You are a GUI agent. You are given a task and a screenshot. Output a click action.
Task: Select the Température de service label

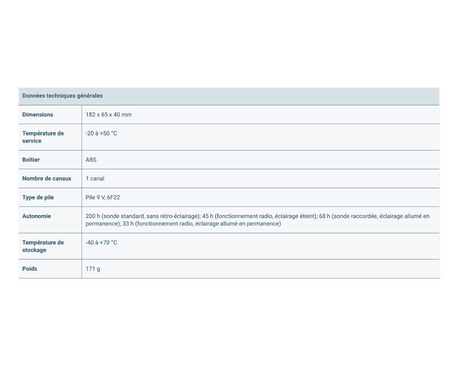click(x=43, y=137)
